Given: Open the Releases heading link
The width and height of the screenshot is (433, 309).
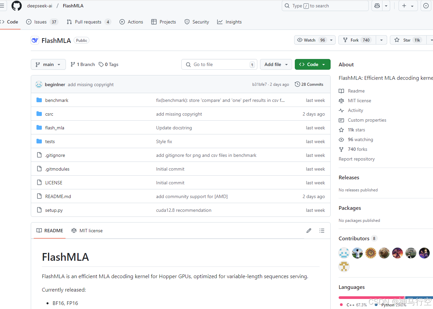Looking at the screenshot, I should pos(349,177).
